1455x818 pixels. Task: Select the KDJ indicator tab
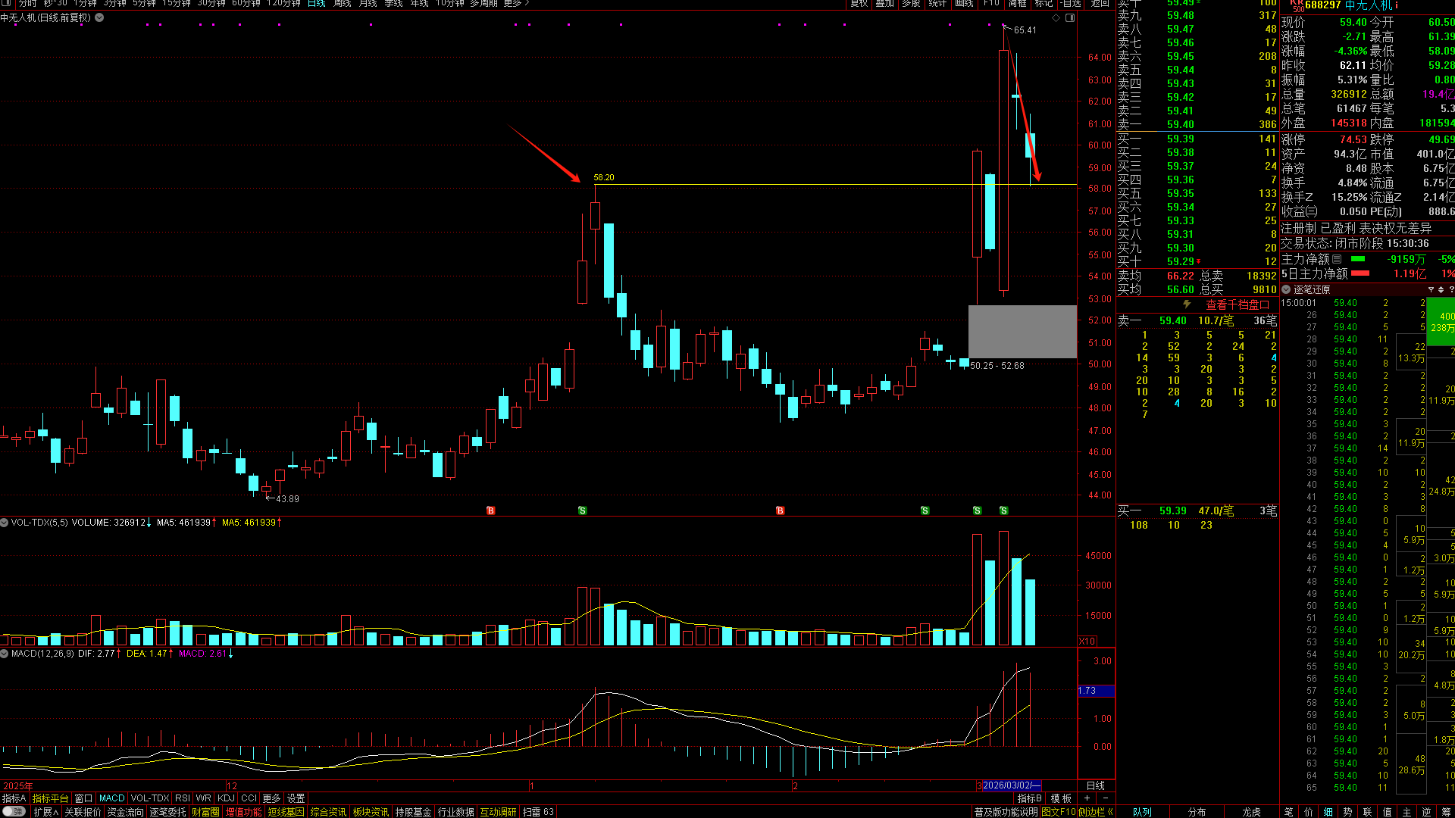pos(226,798)
